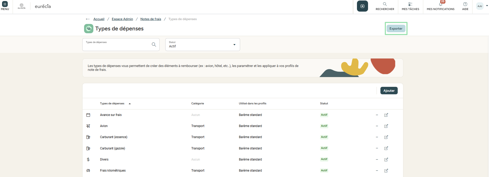Open Mes Notifications bell icon
The image size is (489, 177).
441,4
